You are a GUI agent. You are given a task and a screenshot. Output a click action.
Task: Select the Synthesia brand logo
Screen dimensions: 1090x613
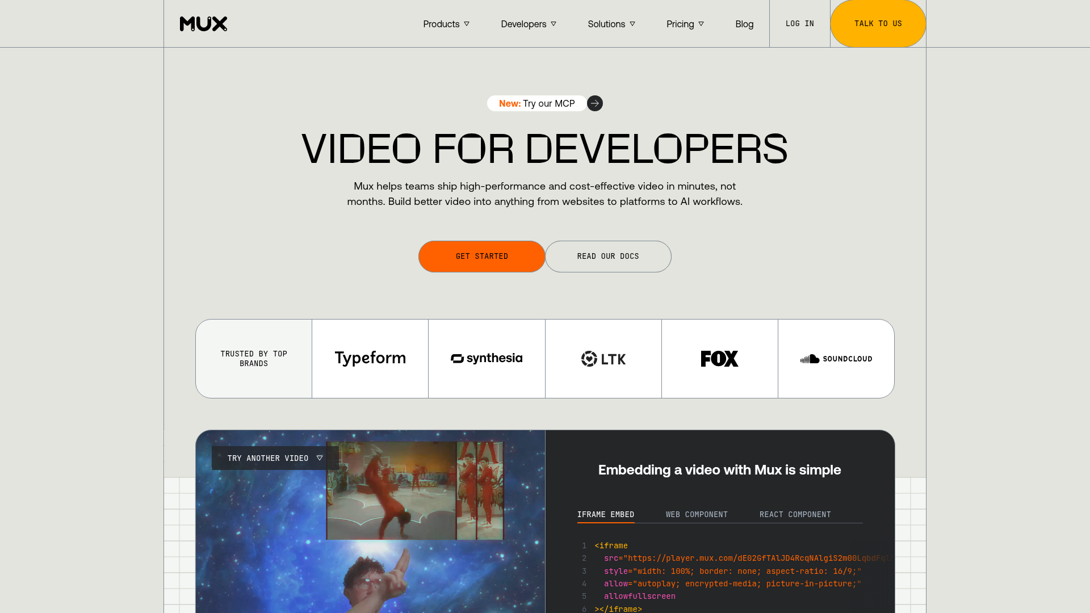[487, 358]
